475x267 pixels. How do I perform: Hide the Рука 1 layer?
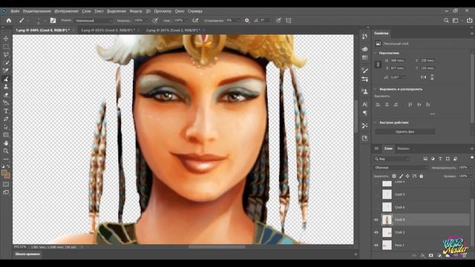coord(376,245)
